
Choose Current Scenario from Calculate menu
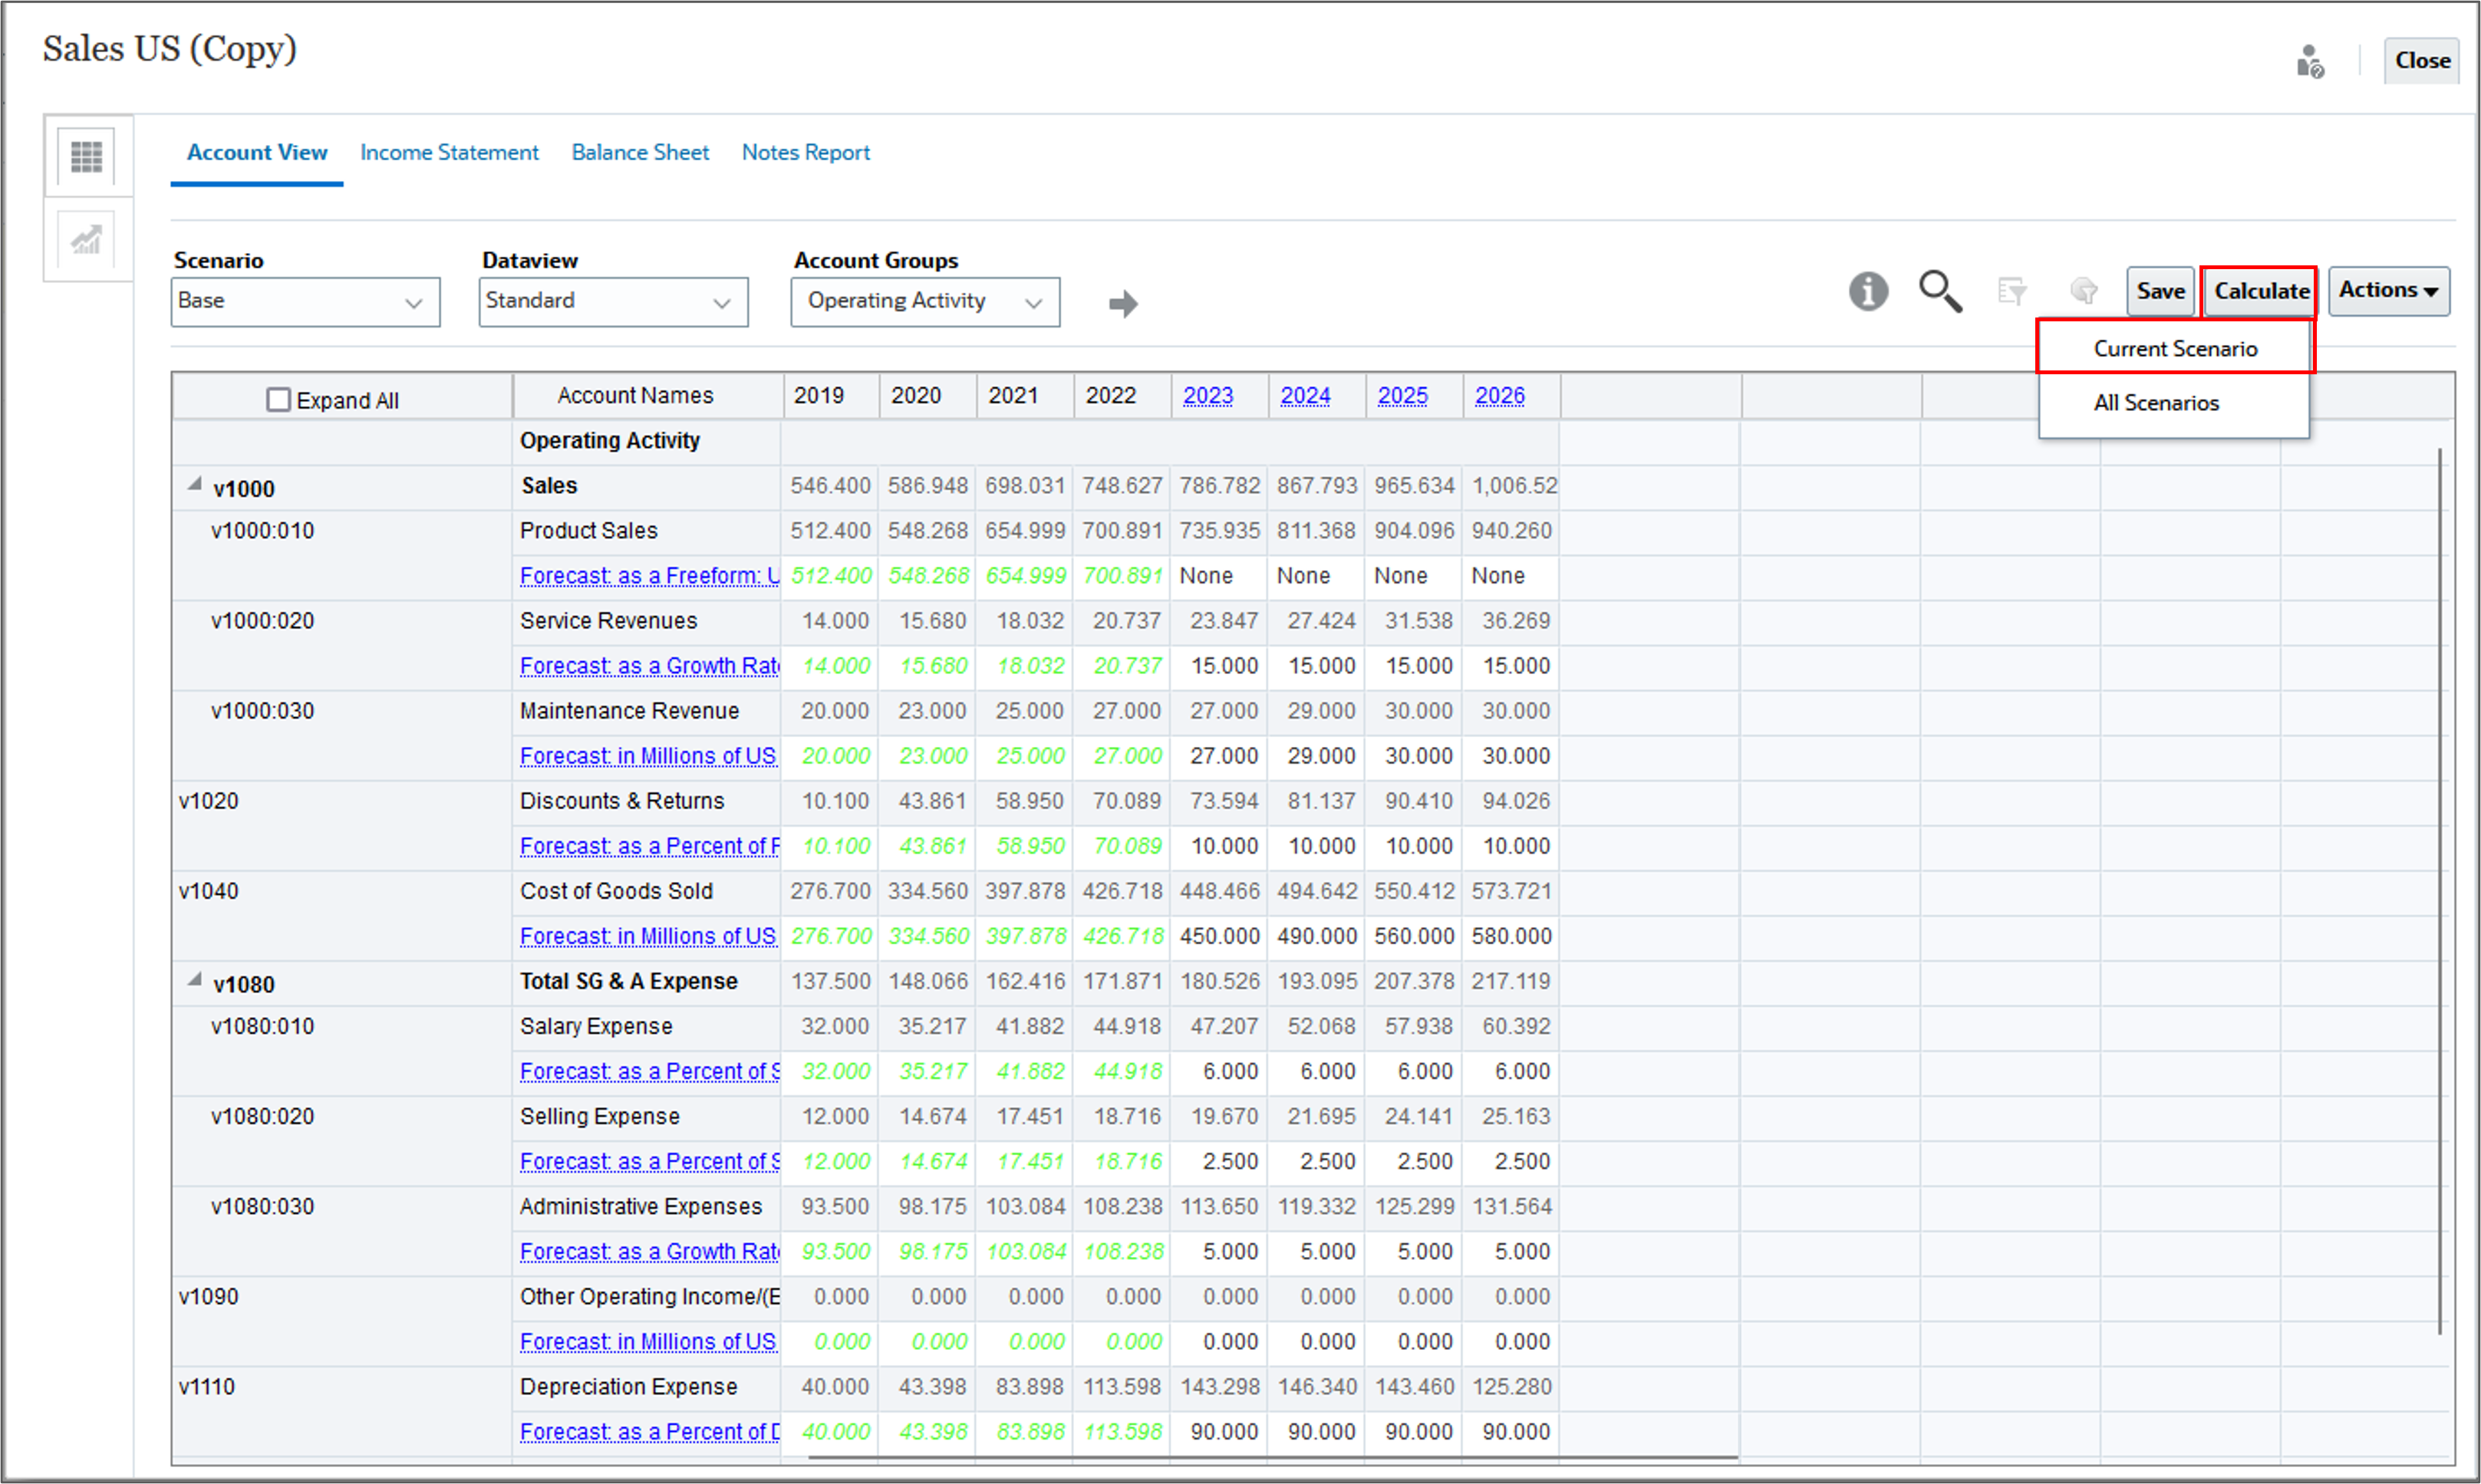coord(2175,348)
